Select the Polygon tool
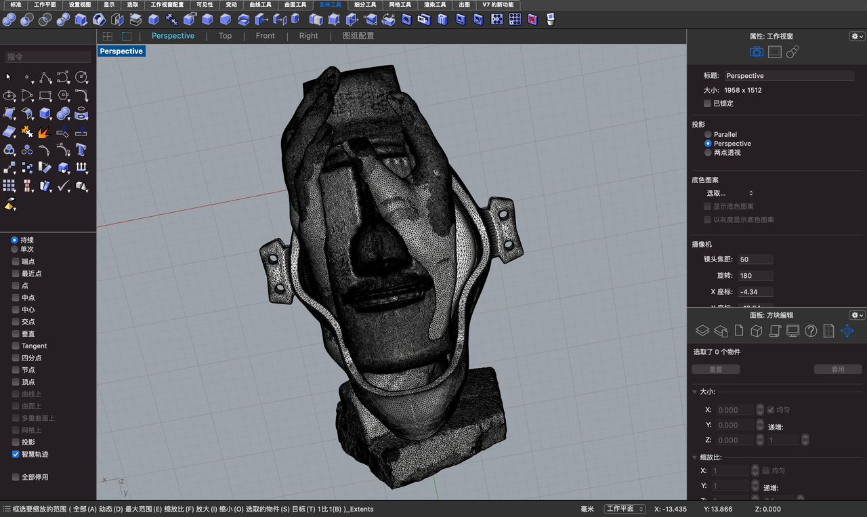867x517 pixels. (64, 96)
